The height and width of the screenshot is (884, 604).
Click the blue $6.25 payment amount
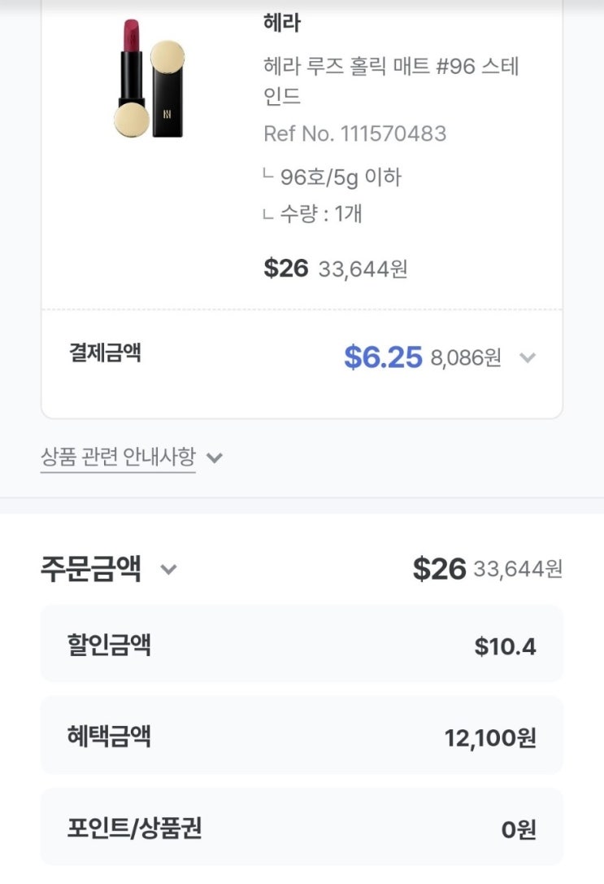(x=383, y=357)
